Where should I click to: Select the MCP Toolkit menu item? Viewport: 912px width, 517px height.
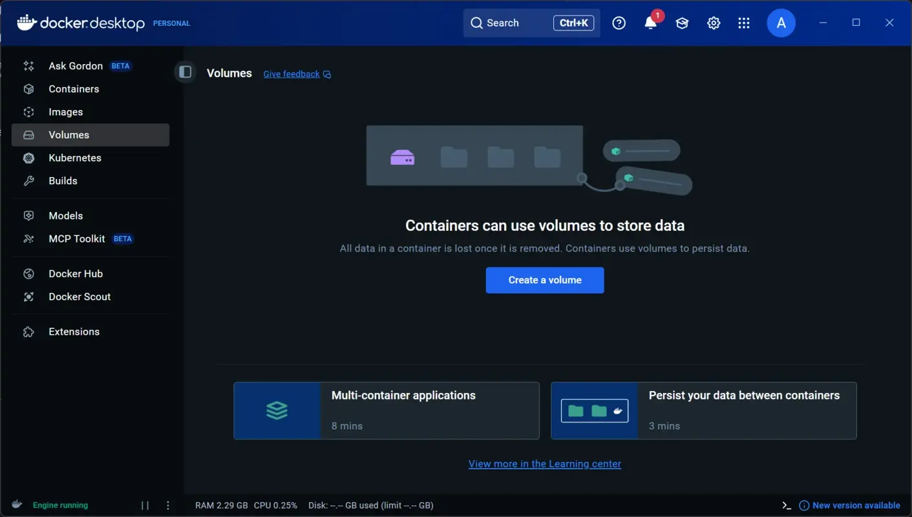click(76, 238)
